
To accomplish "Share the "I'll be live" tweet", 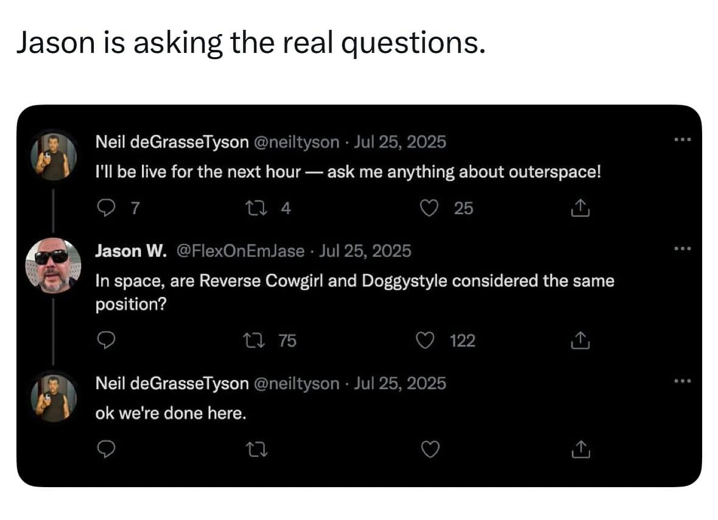I will [x=580, y=209].
